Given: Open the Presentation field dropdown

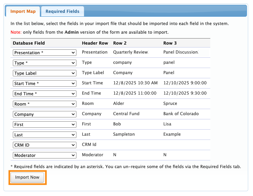Looking at the screenshot, I should [45, 53].
